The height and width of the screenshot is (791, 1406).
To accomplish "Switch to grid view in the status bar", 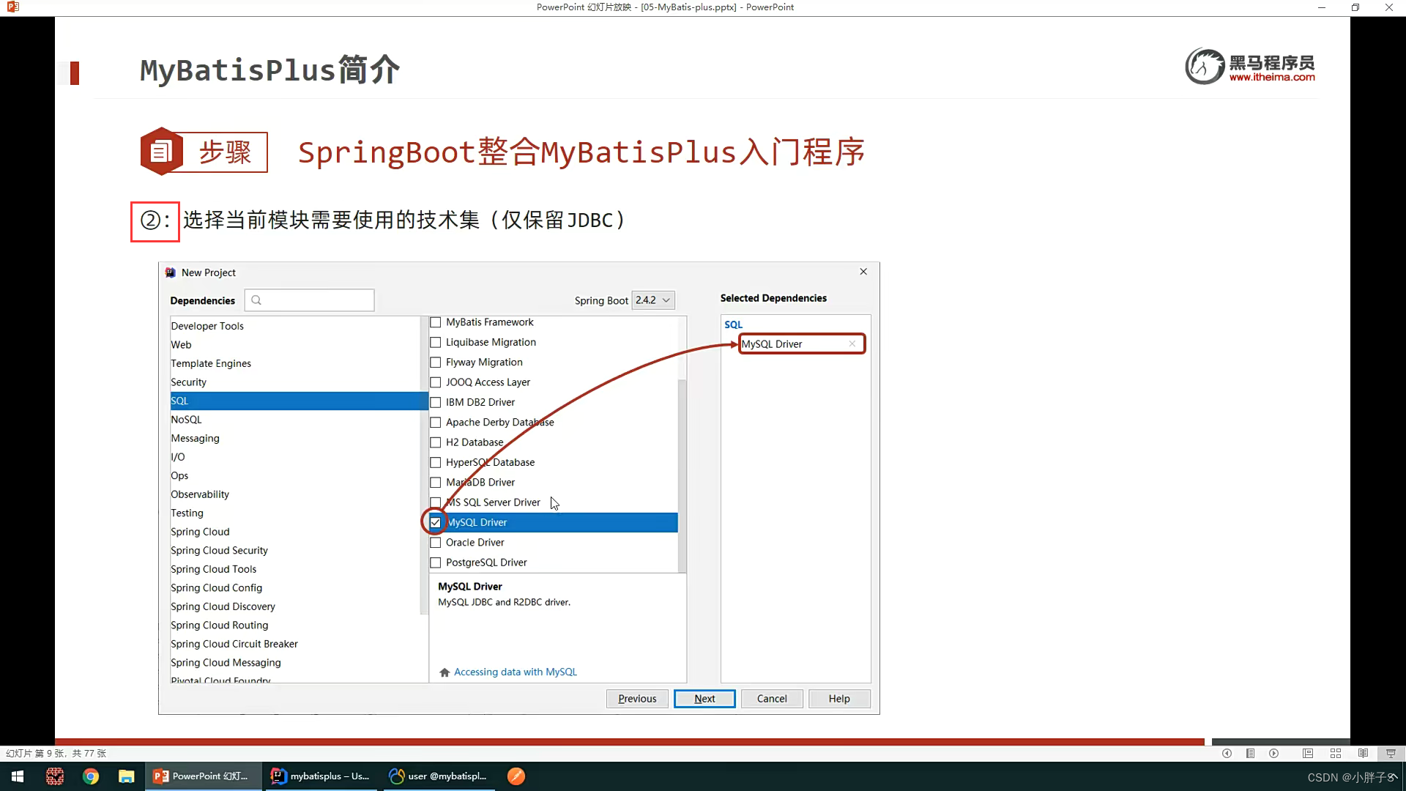I will pos(1335,753).
